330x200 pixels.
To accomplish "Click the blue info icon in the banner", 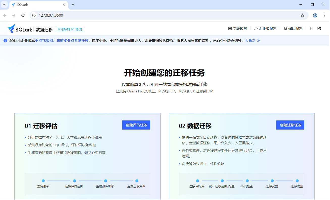I will click(x=5, y=41).
